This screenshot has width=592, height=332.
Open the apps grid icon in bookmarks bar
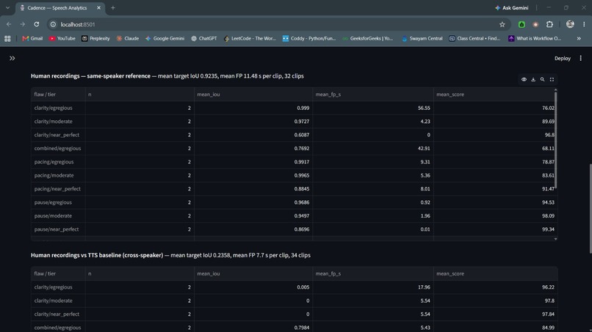(7, 38)
